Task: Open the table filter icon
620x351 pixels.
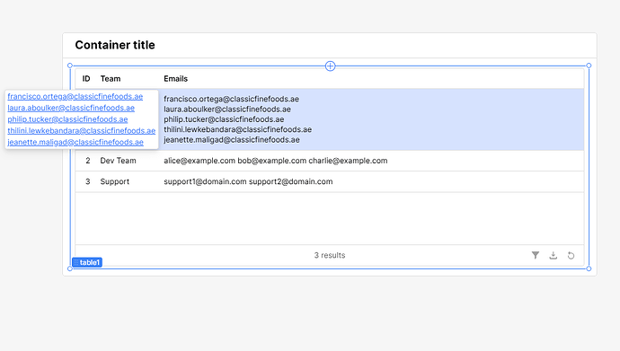Action: 535,256
